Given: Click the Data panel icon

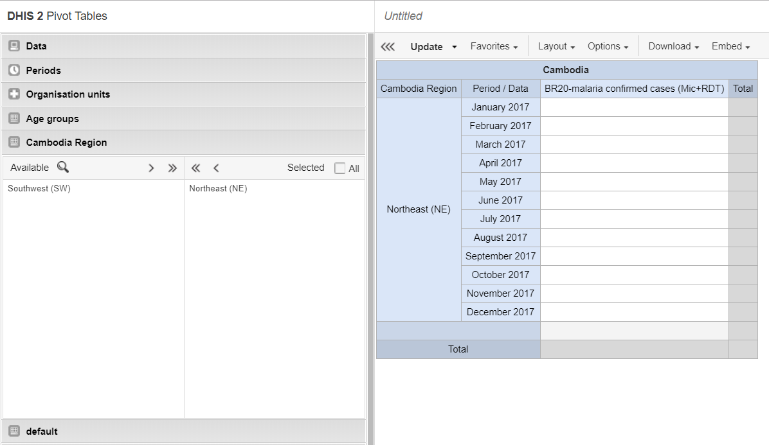Looking at the screenshot, I should (x=14, y=46).
